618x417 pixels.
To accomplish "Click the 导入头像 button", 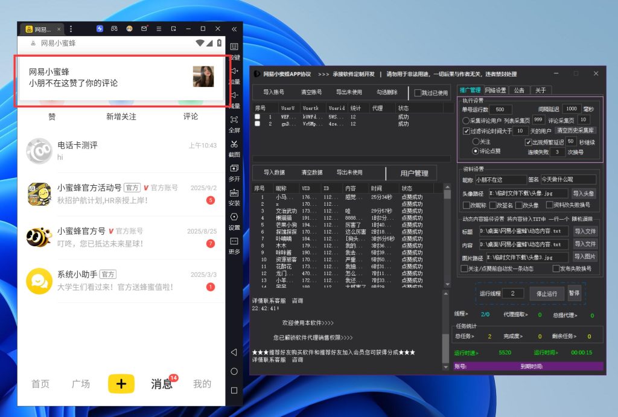I will point(584,193).
